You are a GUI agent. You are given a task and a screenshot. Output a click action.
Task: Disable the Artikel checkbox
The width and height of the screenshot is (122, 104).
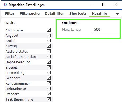click(49, 41)
